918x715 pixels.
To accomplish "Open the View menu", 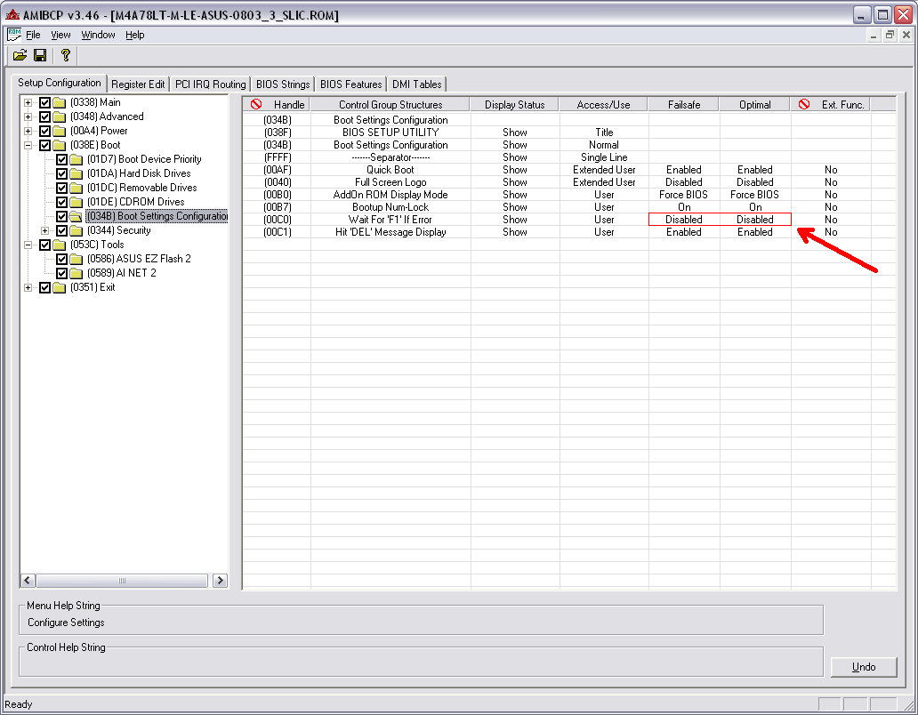I will [60, 35].
